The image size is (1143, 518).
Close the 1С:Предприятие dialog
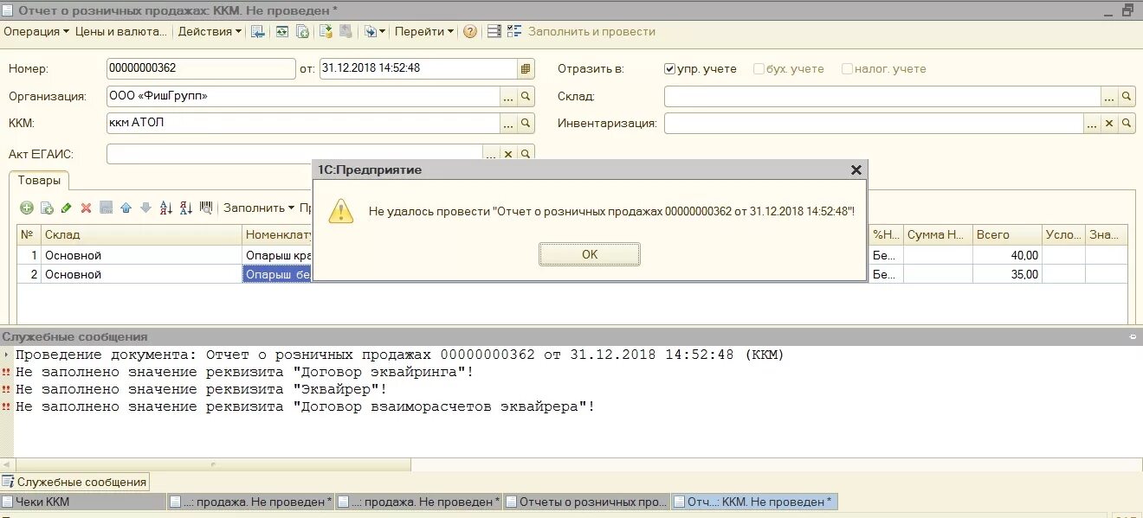(856, 170)
